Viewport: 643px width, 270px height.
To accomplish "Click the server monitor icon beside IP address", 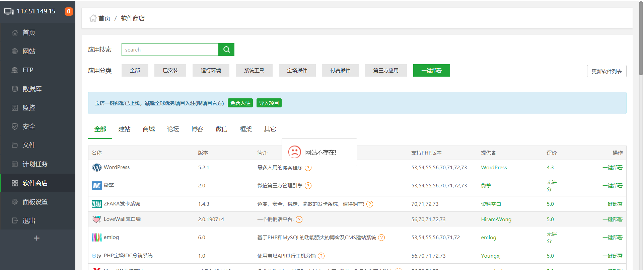I will coord(9,11).
